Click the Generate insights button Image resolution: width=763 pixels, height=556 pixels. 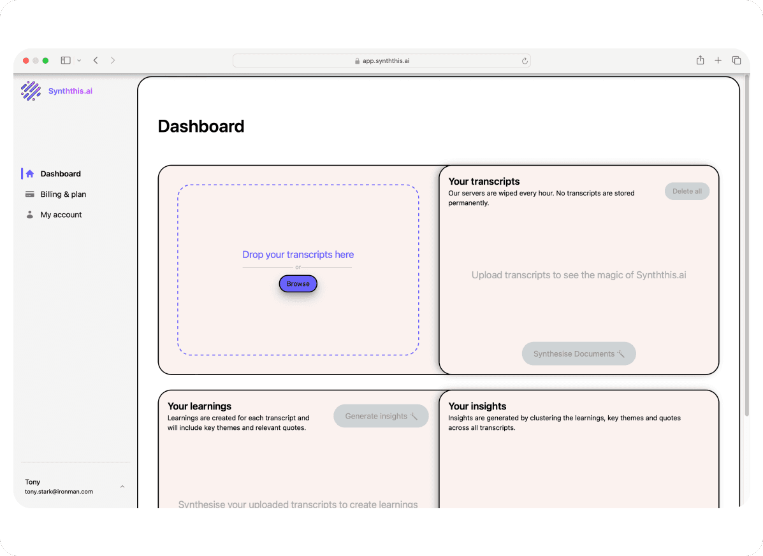click(381, 416)
